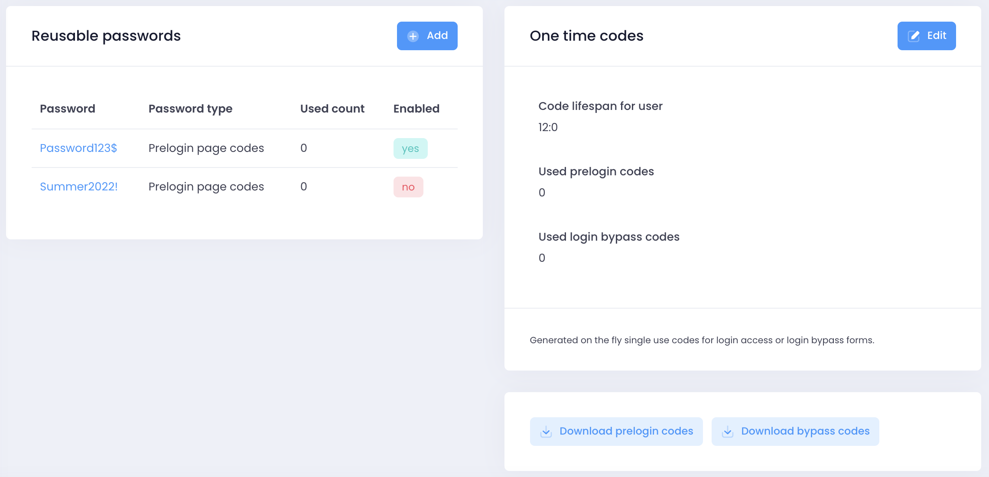Image resolution: width=989 pixels, height=477 pixels.
Task: Click download icon beside prelogin codes
Action: click(546, 432)
